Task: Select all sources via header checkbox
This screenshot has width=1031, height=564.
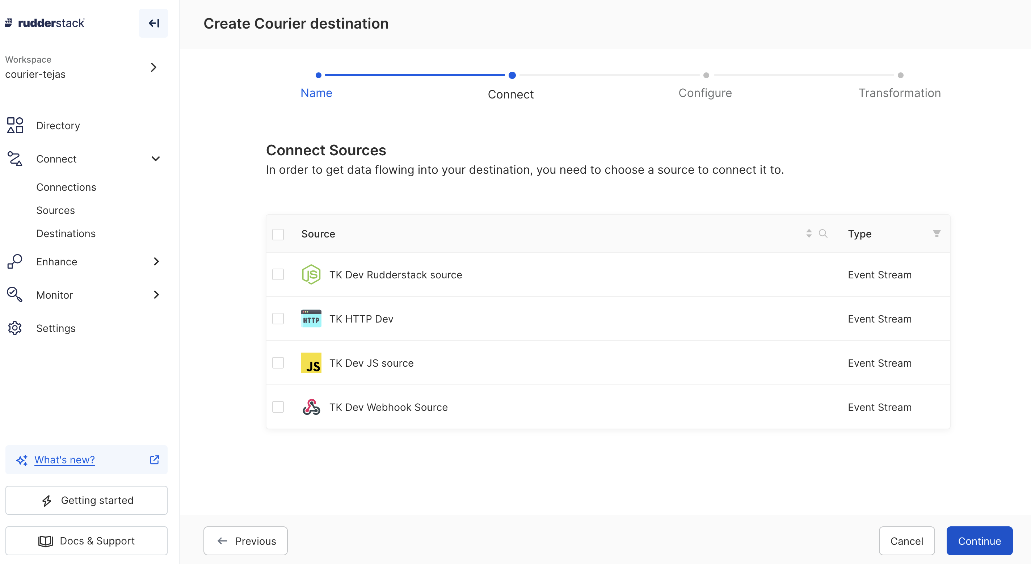Action: pyautogui.click(x=278, y=234)
